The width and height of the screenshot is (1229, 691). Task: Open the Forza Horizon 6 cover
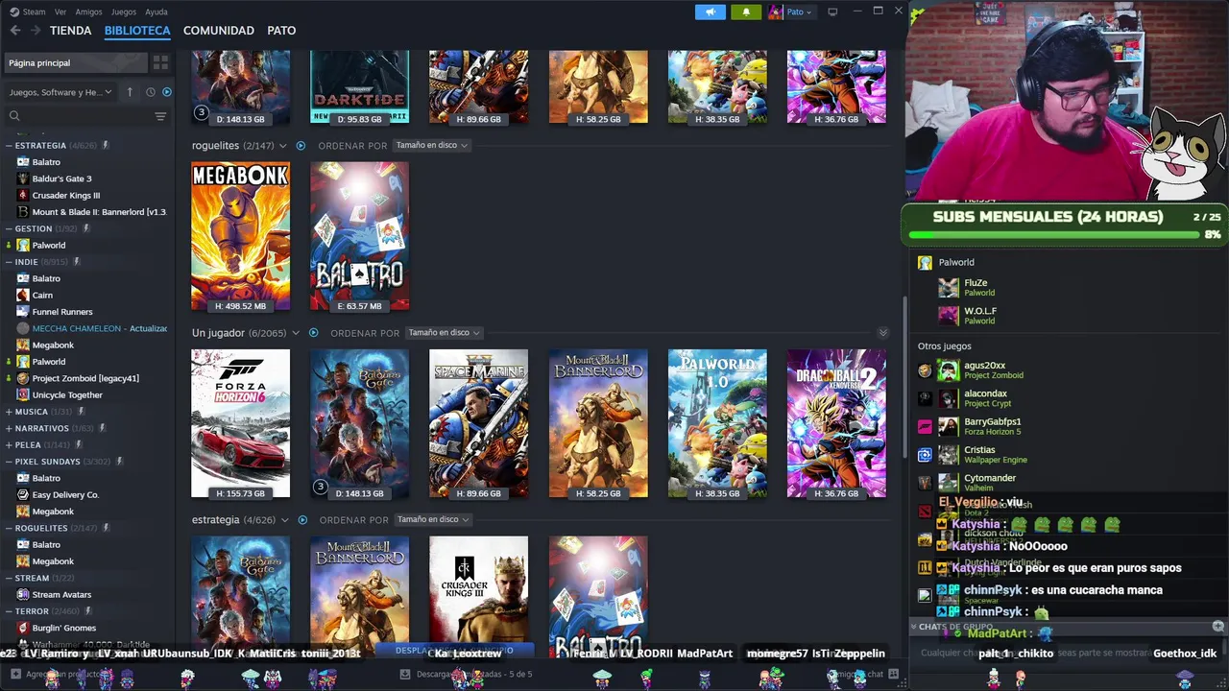pos(241,423)
